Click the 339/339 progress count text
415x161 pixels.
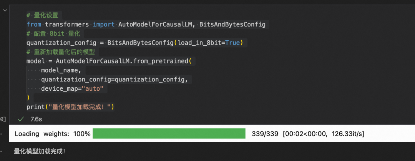tap(265, 134)
